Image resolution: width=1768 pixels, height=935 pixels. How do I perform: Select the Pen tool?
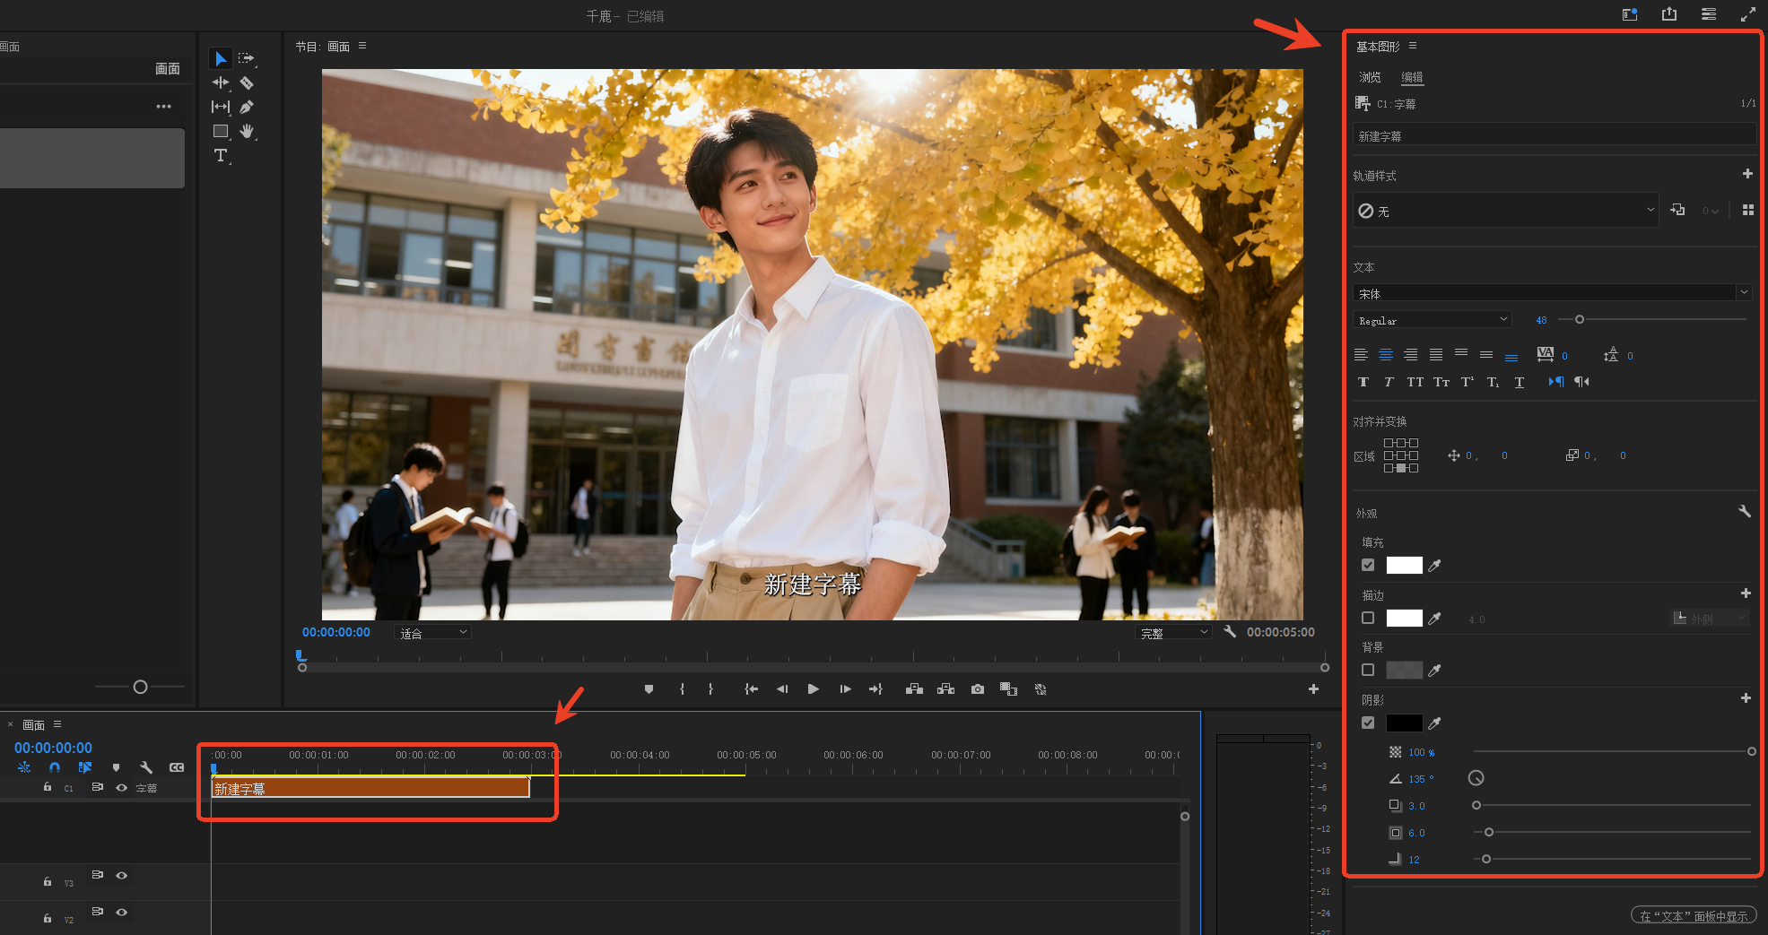(x=247, y=107)
